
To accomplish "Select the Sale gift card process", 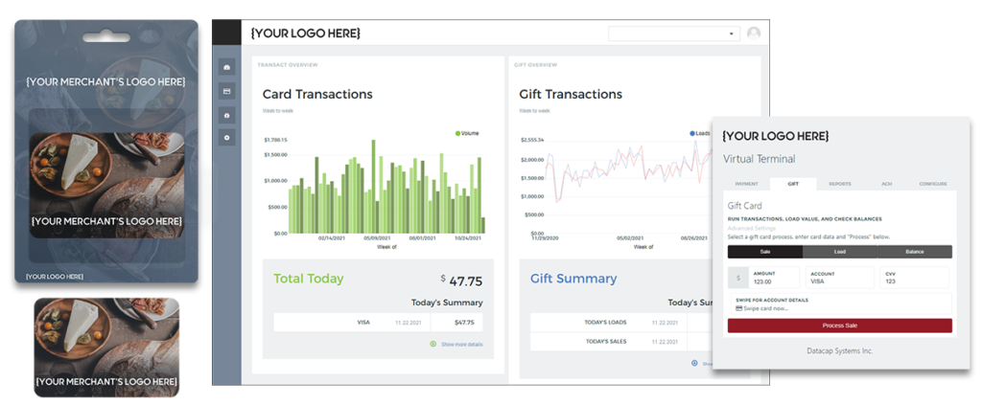I will 764,252.
